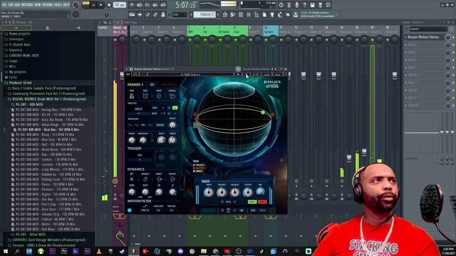Click the Depth knob in Panner 1

point(161,140)
